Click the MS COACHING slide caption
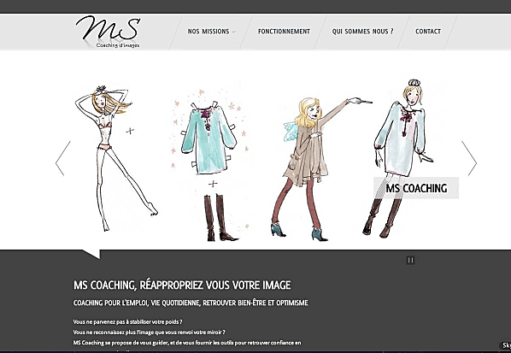Viewport: 511px width, 353px height. (416, 188)
